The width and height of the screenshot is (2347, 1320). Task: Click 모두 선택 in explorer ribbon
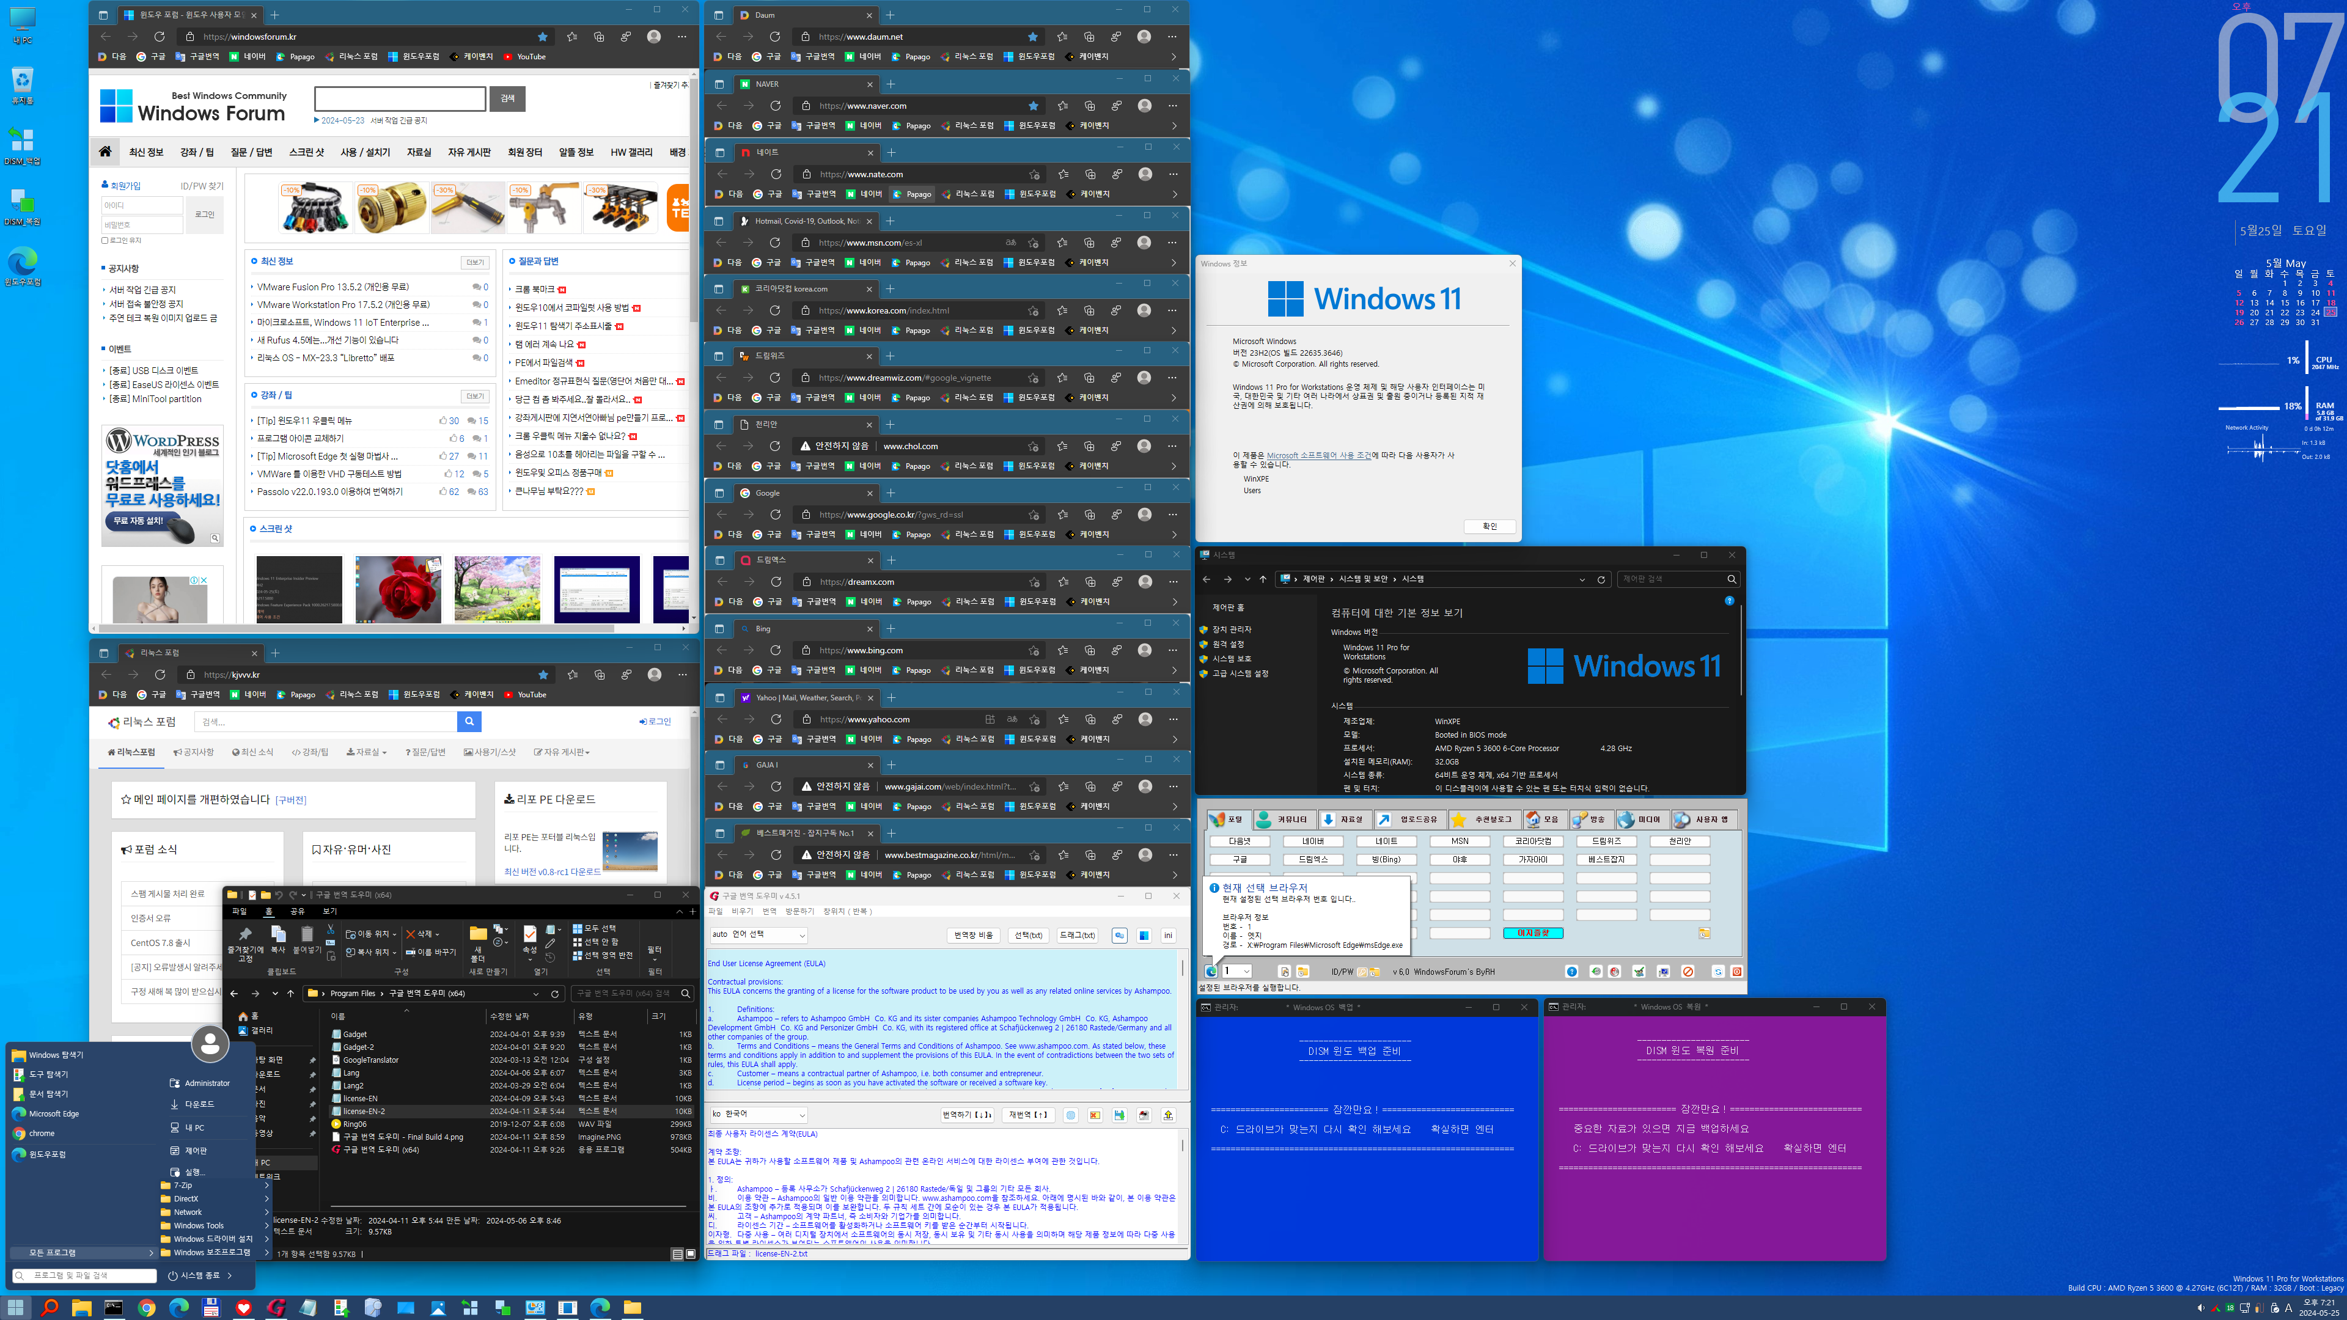[594, 928]
